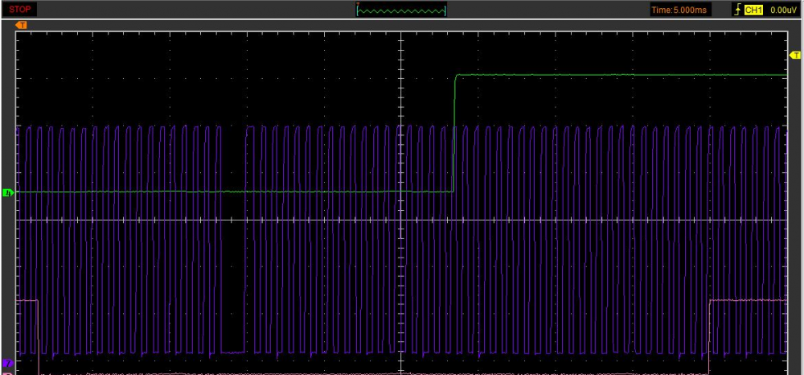Click the 0.00uV trigger level readout

pos(782,10)
